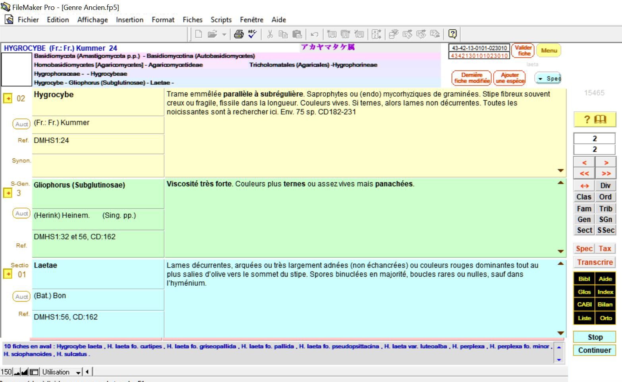Click the second arrow icon before FileMaker Help icon
622x382 pixels.
[x=421, y=34]
